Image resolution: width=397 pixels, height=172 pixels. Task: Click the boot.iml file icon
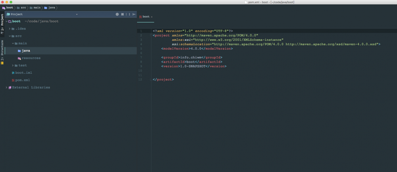point(13,73)
